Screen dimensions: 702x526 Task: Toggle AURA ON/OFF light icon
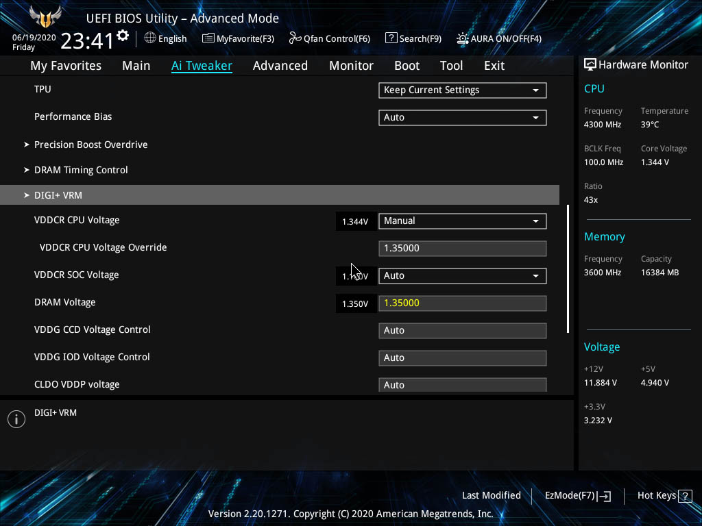pos(463,38)
